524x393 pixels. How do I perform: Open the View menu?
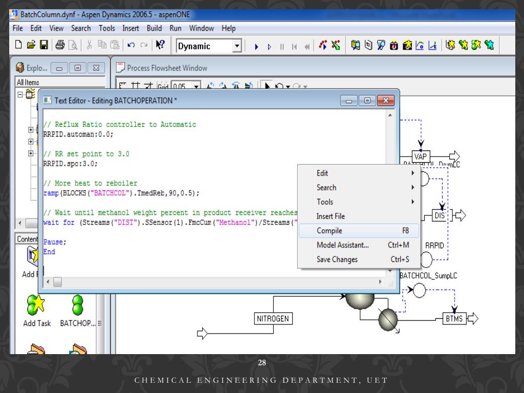click(x=56, y=29)
